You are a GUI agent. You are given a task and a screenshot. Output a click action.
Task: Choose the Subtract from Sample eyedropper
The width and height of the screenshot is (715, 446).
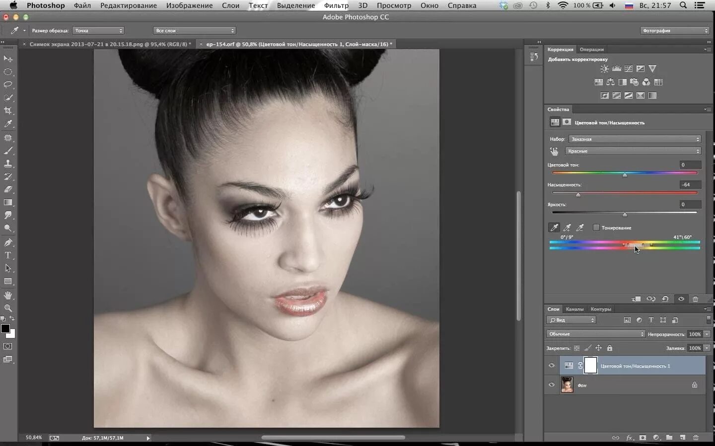click(580, 228)
